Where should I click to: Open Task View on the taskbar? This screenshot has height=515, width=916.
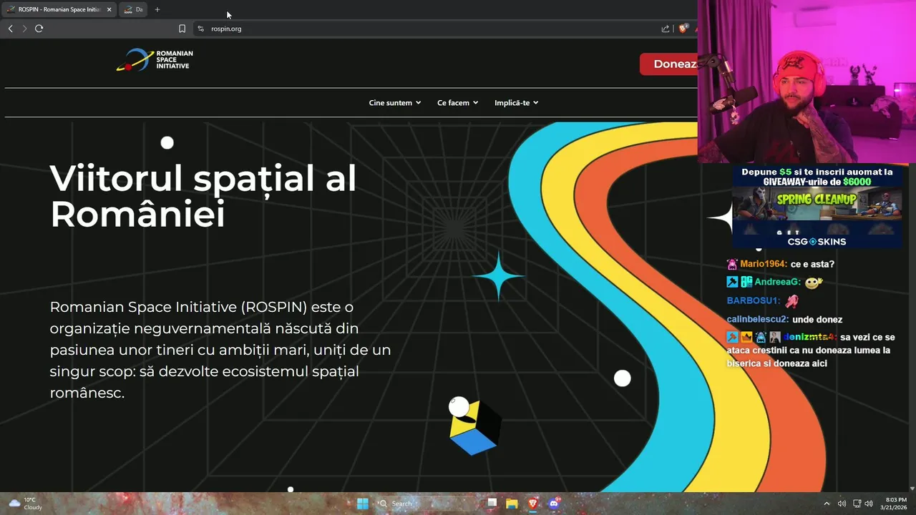[492, 504]
